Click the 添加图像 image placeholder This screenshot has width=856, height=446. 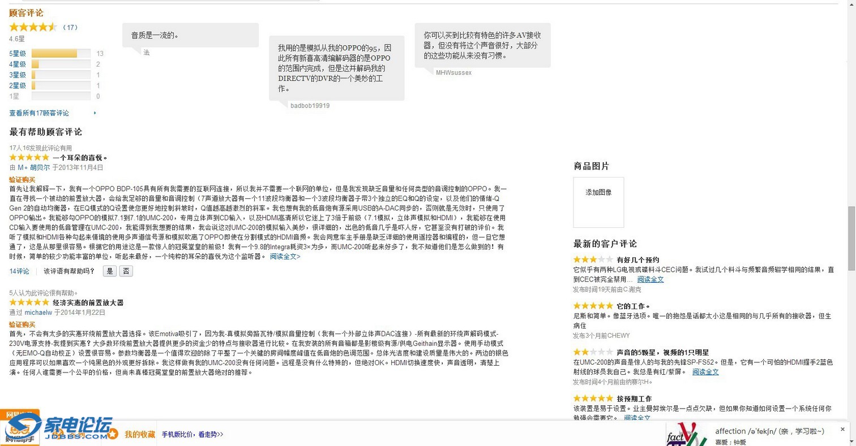(x=598, y=202)
